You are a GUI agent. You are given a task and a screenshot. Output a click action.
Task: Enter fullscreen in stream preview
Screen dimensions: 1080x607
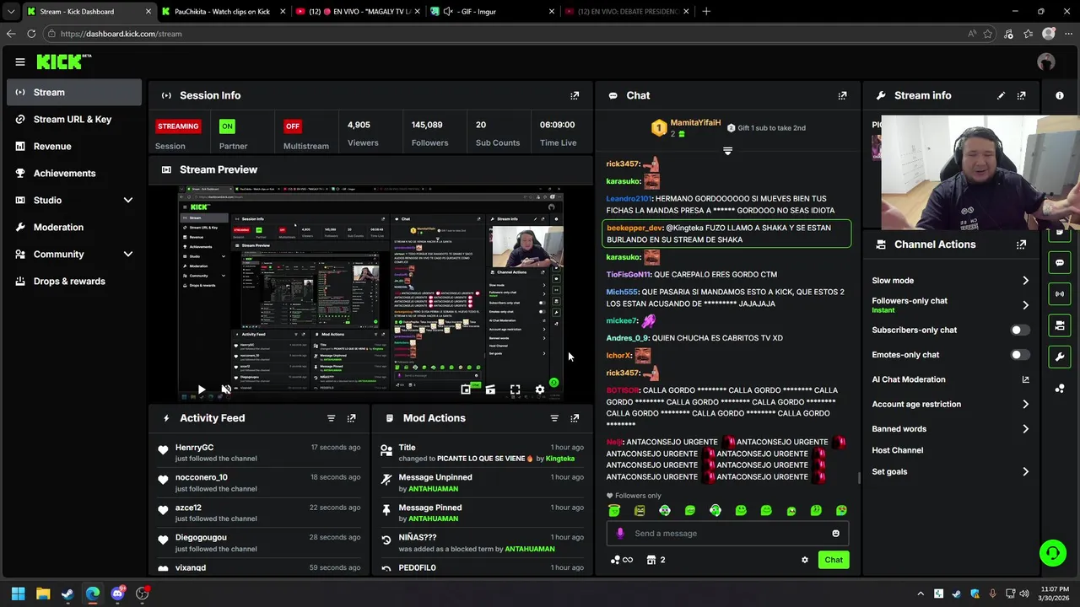tap(515, 389)
